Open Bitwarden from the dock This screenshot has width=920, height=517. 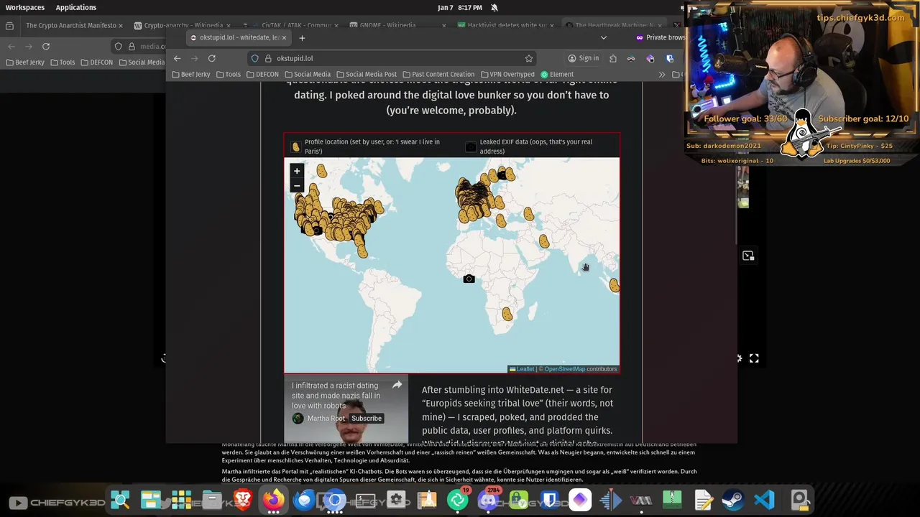(550, 499)
